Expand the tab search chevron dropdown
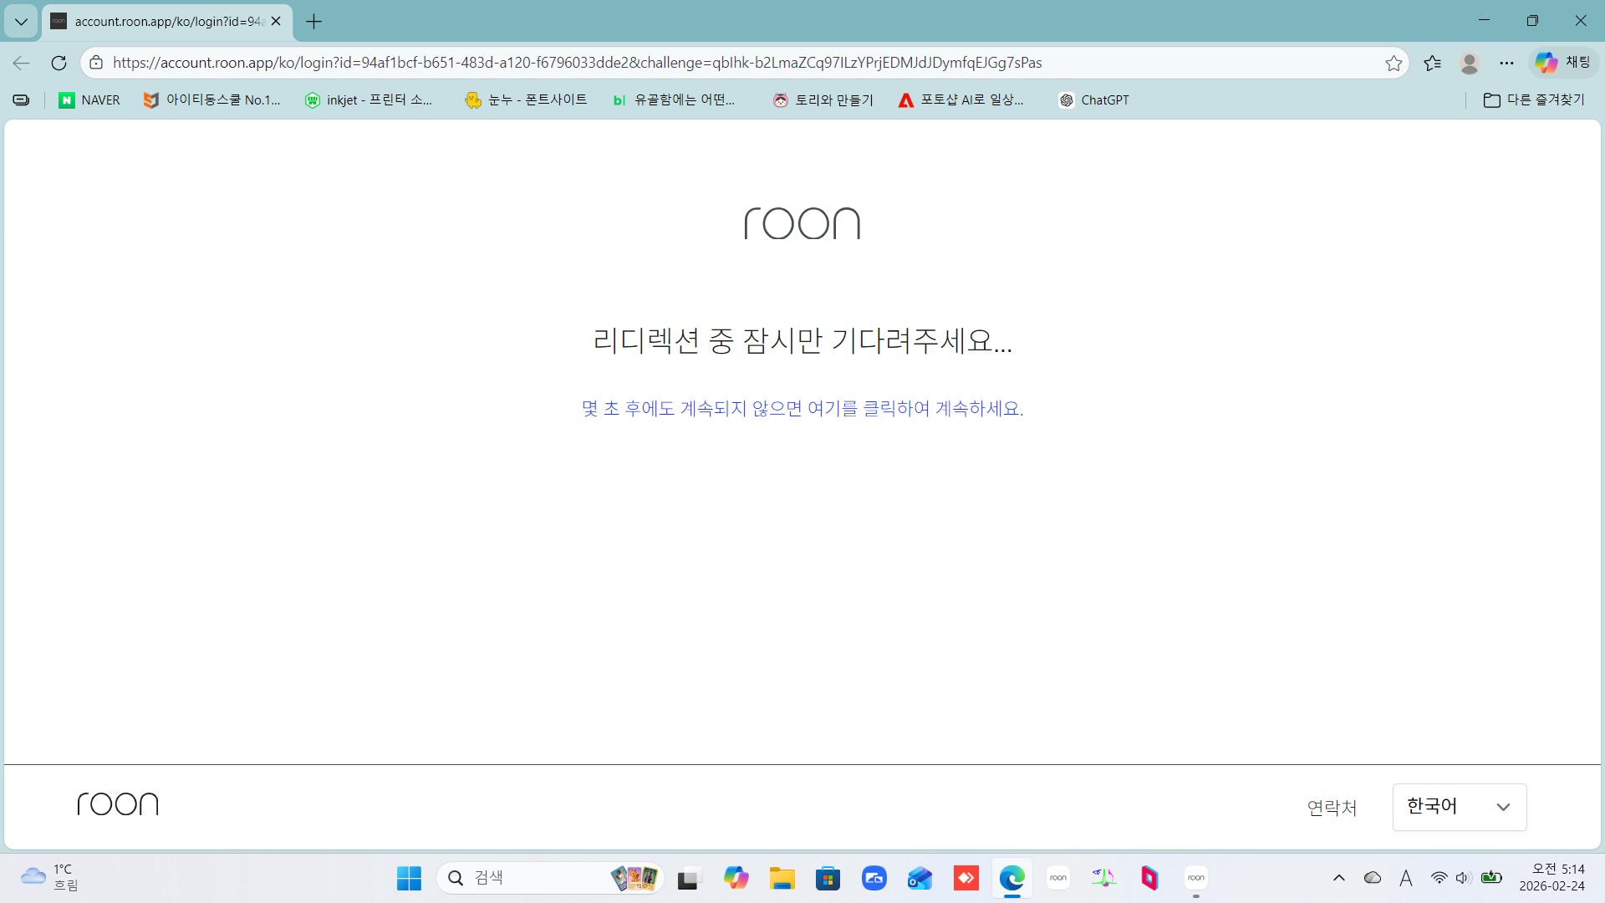The height and width of the screenshot is (903, 1605). point(21,22)
